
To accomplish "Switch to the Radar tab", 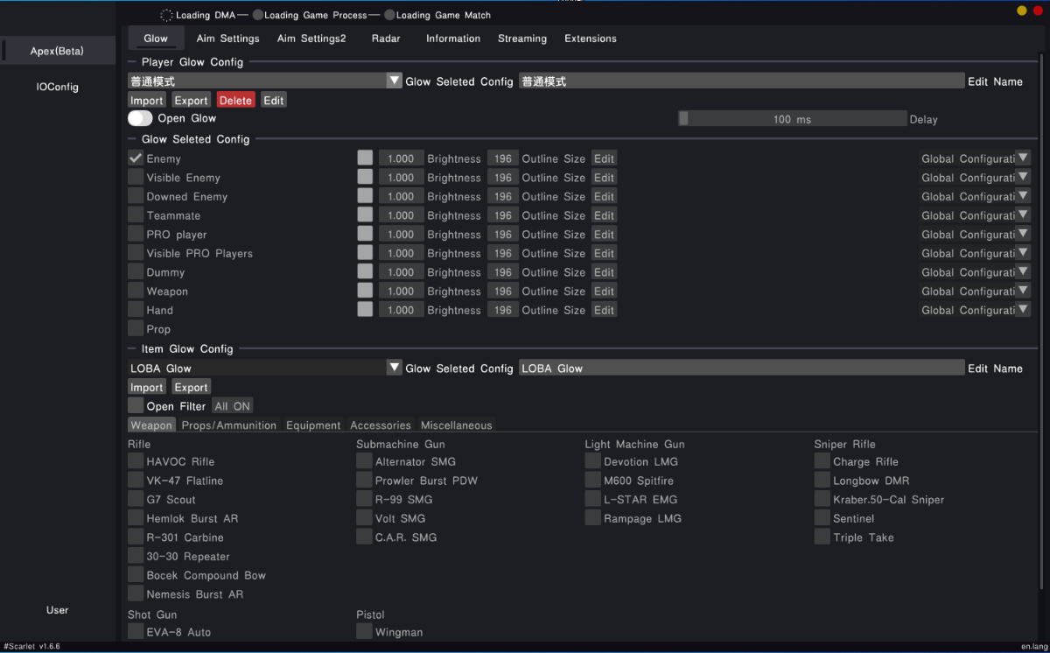I will point(386,39).
